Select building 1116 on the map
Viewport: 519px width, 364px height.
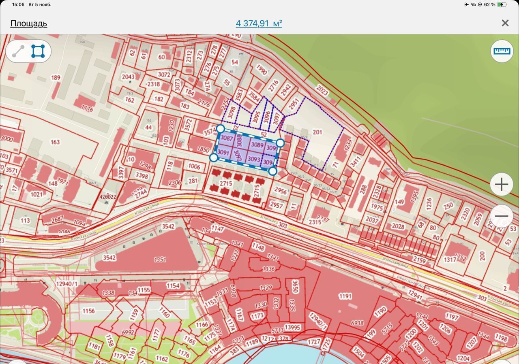pyautogui.click(x=87, y=108)
